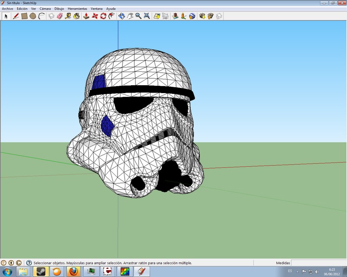Screen dimensions: 347x277
Task: Click the Toggle Terrain icon
Action: pyautogui.click(x=165, y=16)
